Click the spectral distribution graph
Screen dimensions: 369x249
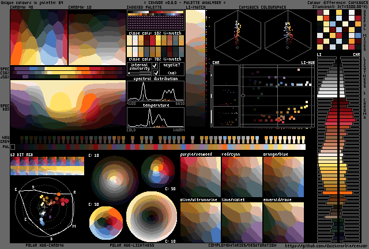tap(156, 91)
